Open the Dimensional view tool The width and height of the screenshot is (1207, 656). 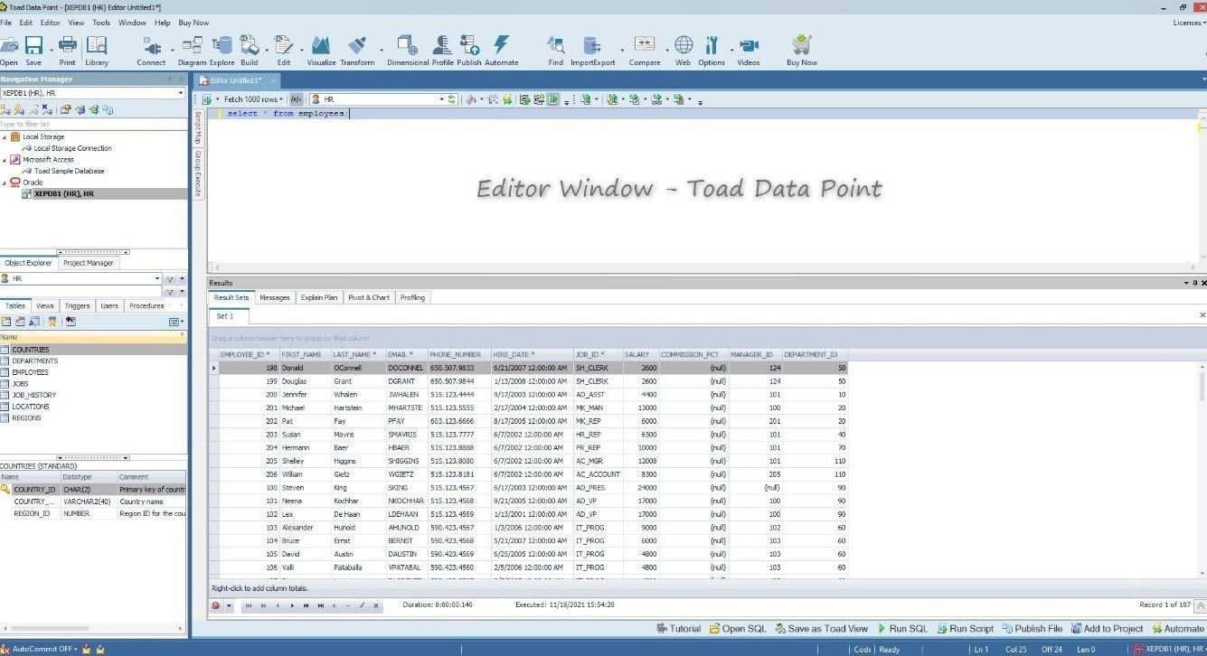[408, 50]
